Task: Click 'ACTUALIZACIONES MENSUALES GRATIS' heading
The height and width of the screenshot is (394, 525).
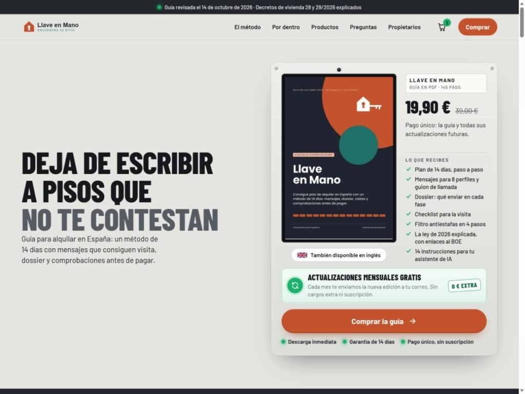Action: 365,278
